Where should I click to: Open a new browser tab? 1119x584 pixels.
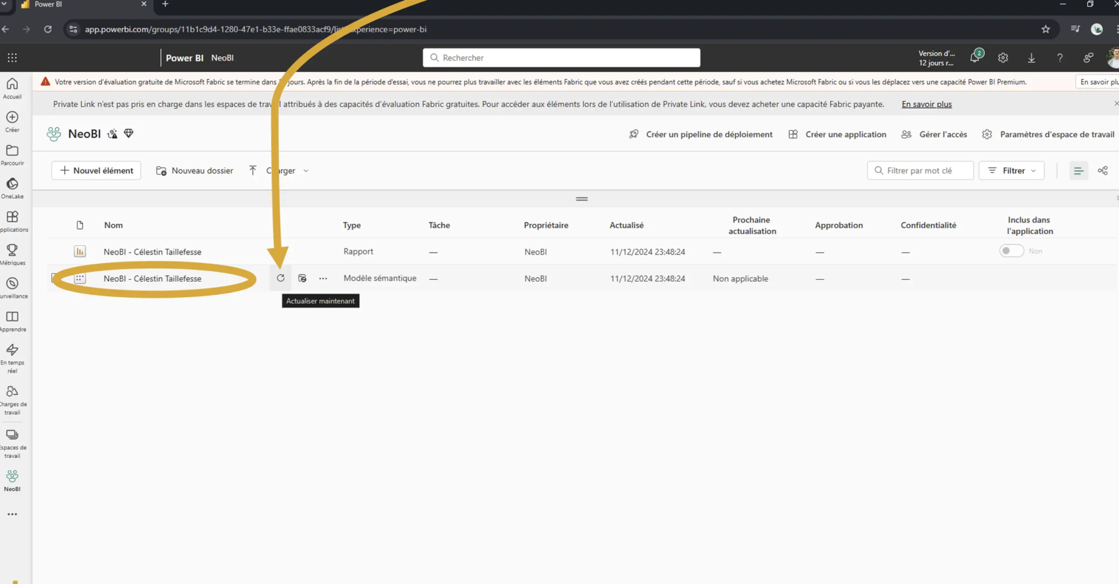165,4
